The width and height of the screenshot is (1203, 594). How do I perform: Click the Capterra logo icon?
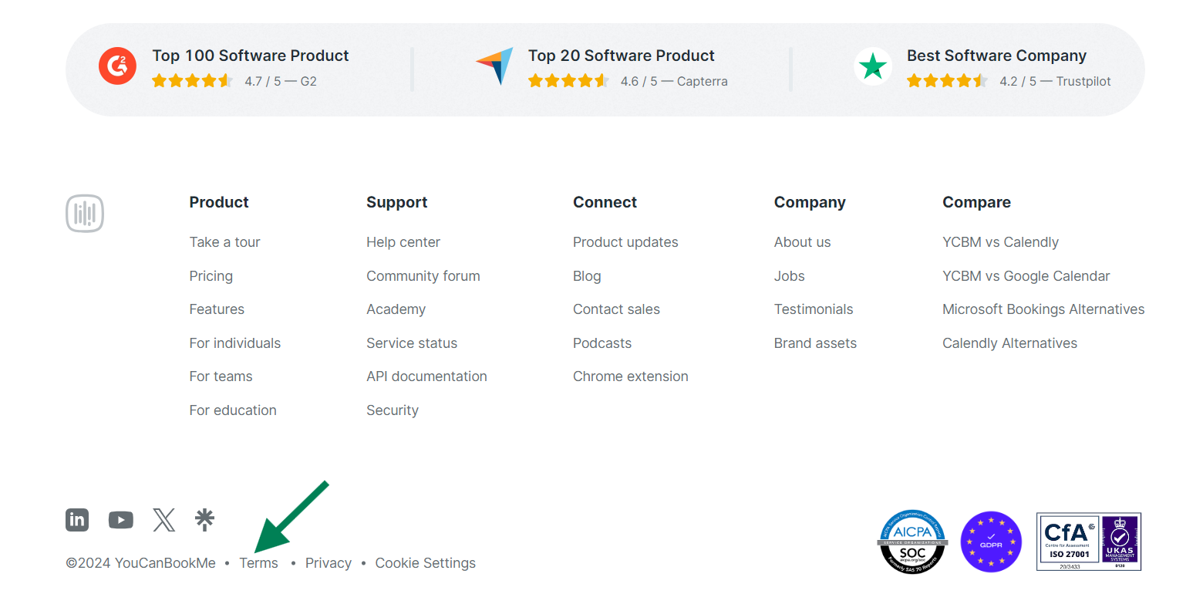pyautogui.click(x=494, y=66)
